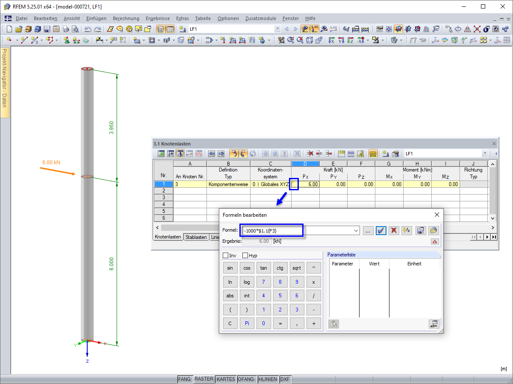
Task: Open the LF1 load case dropdown in main toolbar
Action: click(277, 29)
